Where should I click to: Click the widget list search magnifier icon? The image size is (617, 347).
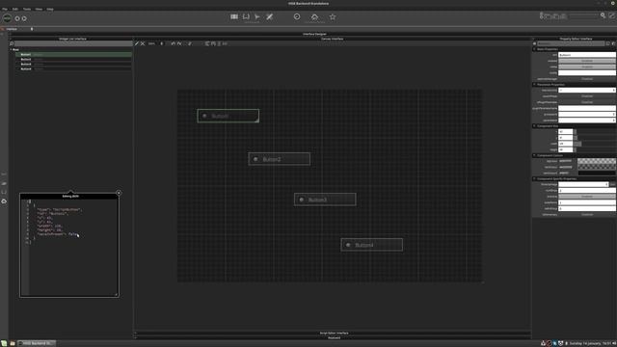point(12,43)
